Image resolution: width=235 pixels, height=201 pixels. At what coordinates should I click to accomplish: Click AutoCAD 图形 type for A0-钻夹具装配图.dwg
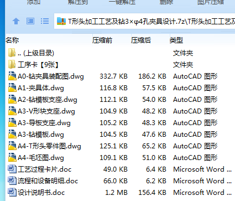(x=195, y=76)
